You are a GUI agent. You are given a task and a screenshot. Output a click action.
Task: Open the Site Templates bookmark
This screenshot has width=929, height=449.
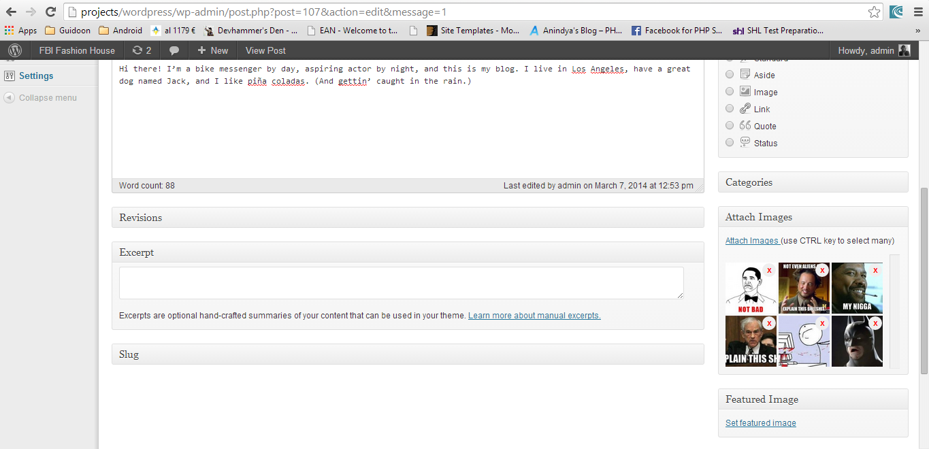(x=473, y=31)
